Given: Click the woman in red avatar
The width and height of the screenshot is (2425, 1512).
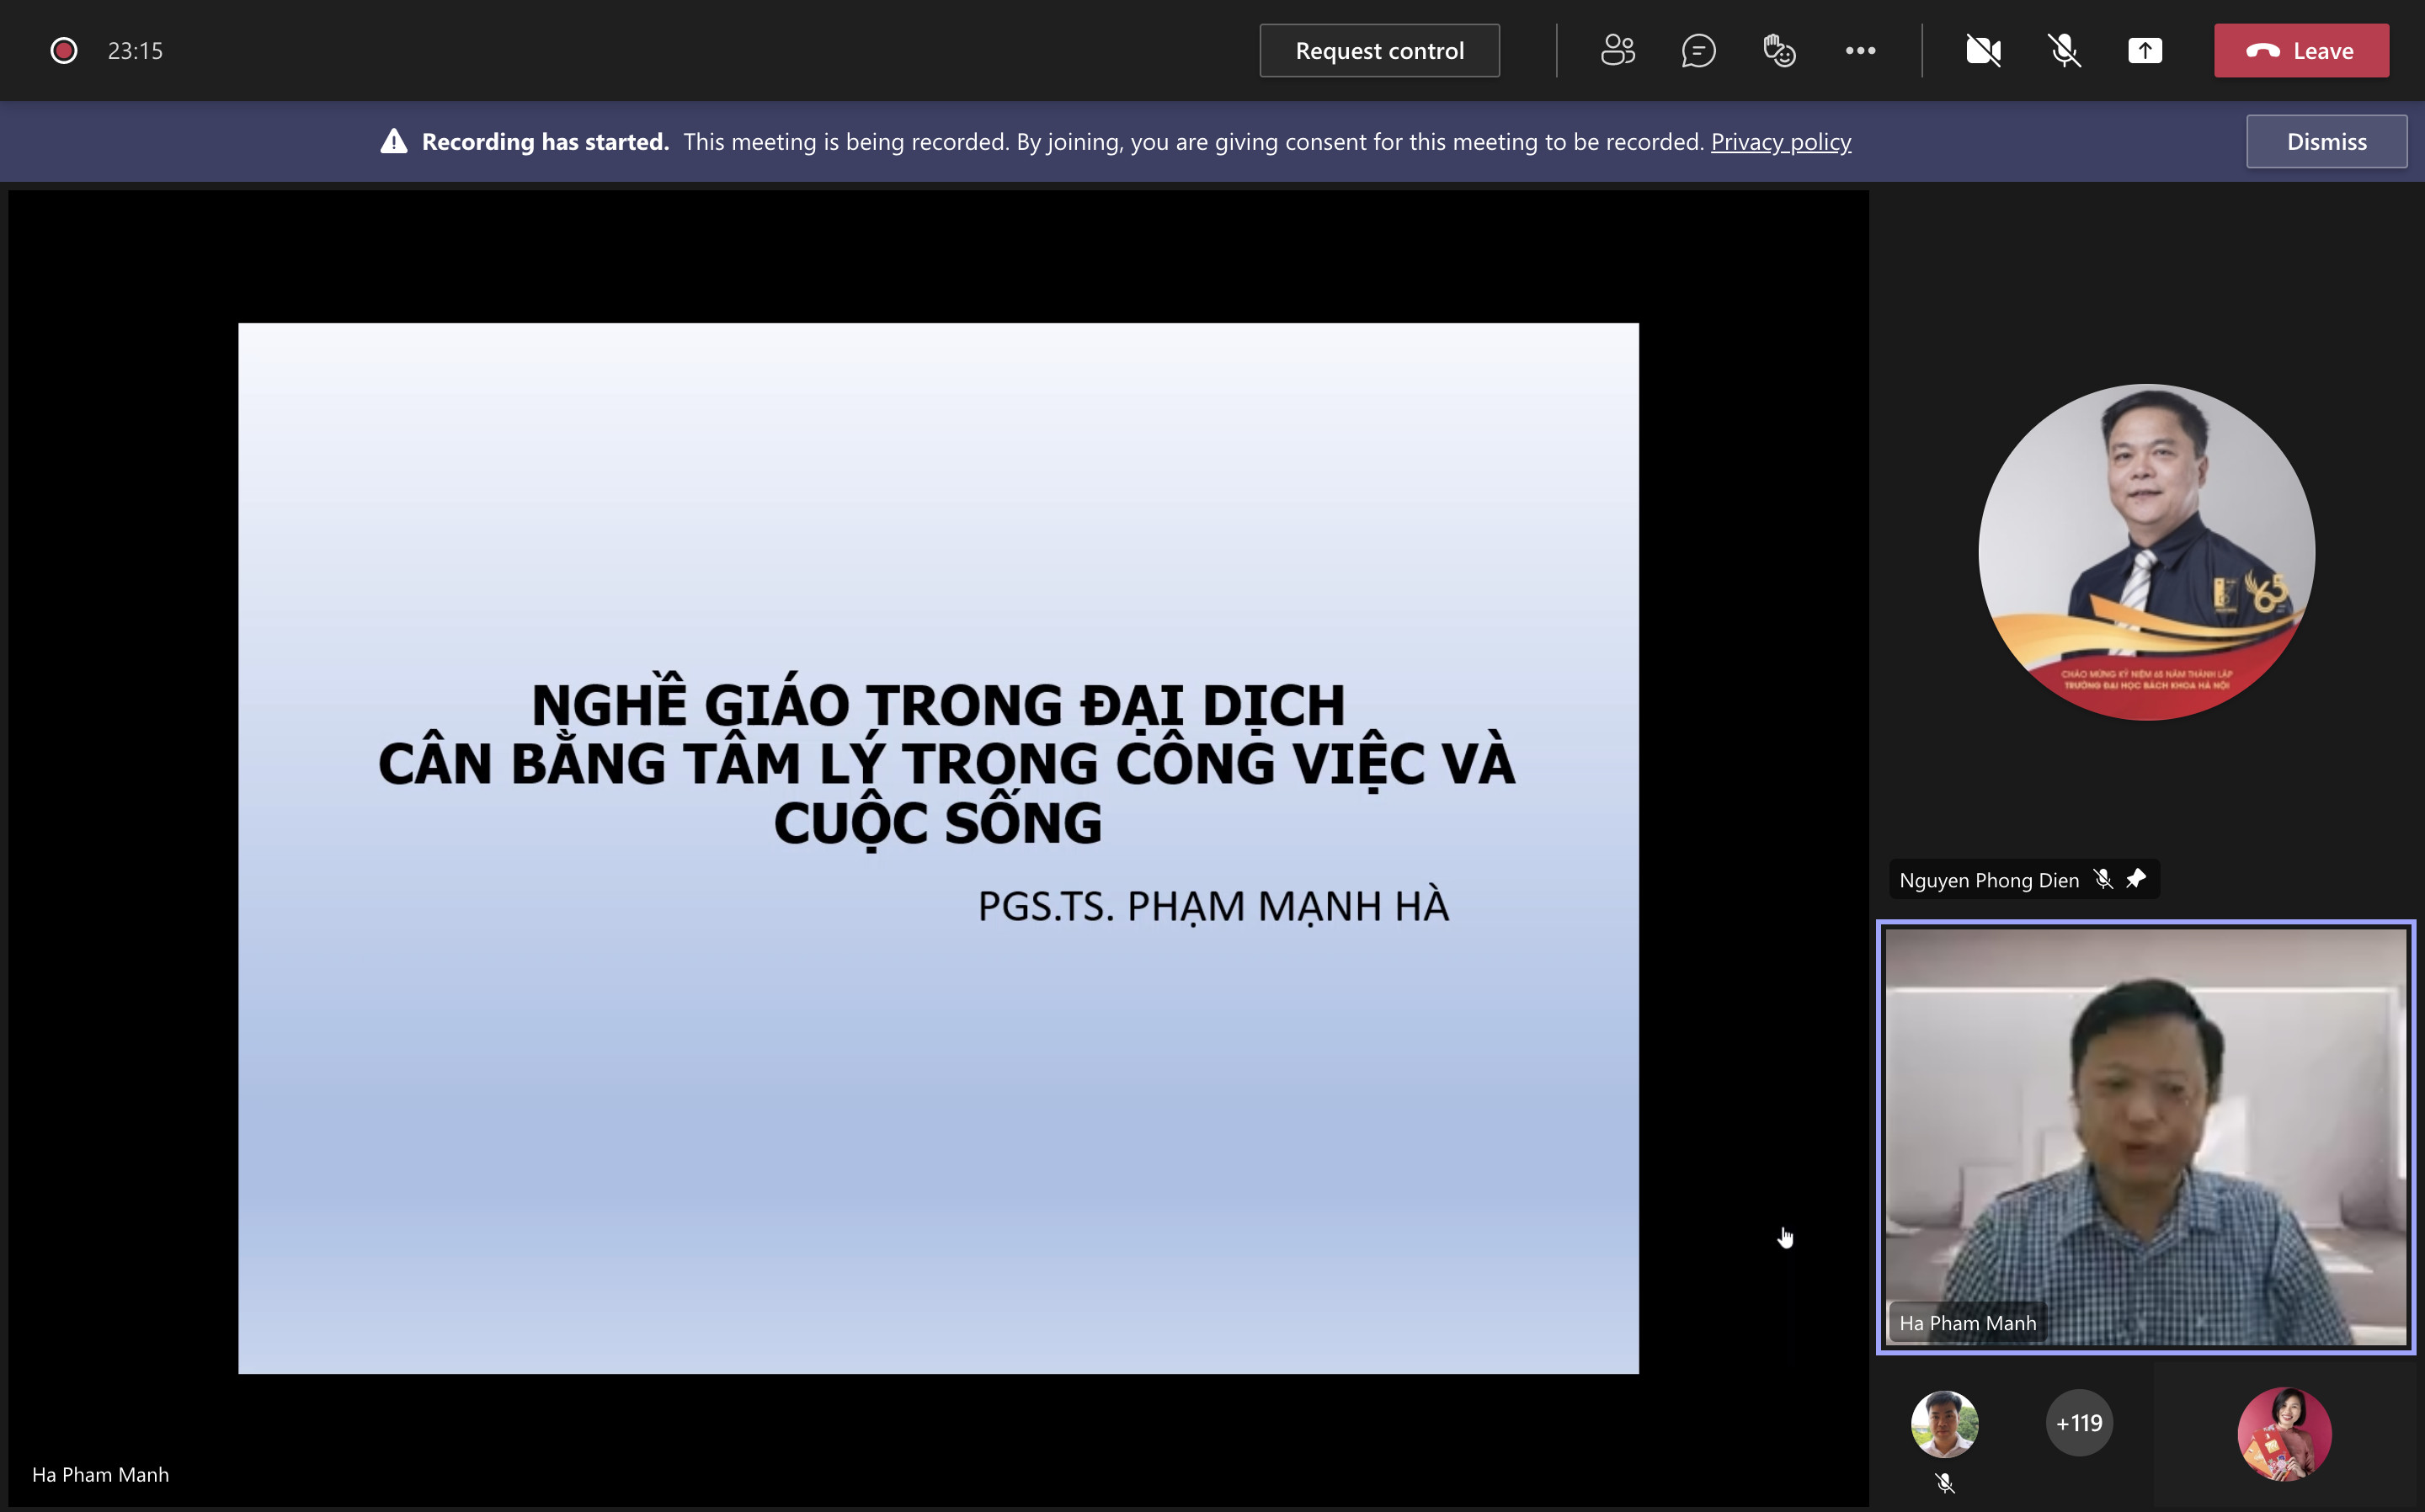Looking at the screenshot, I should tap(2284, 1432).
